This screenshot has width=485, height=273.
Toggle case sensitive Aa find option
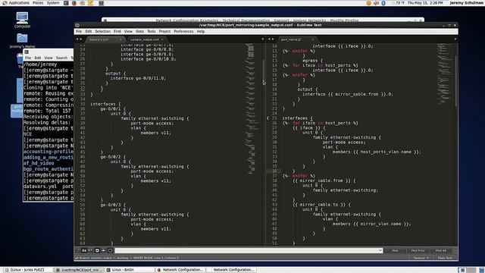pos(84,250)
